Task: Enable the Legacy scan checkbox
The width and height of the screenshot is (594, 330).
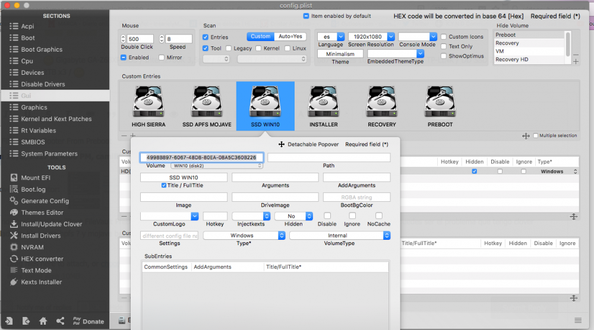Action: pos(229,48)
